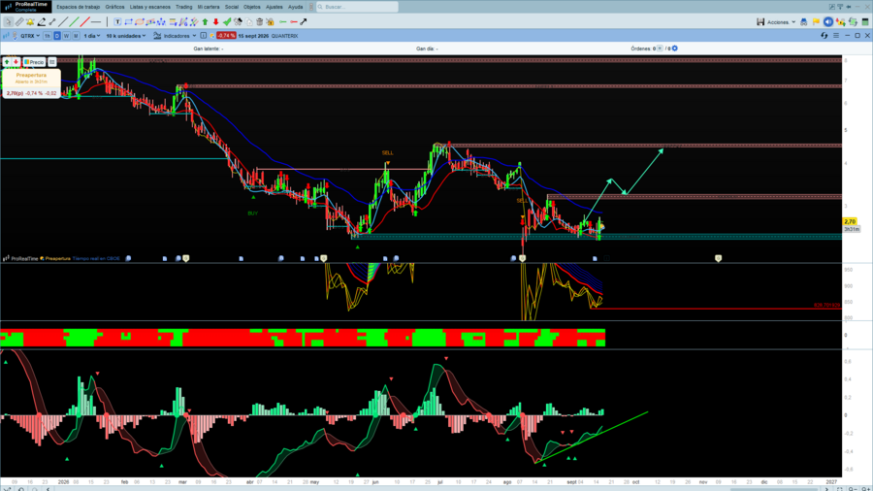Click the trash can delete objects icon
Screen dimensions: 873x491
[259, 21]
